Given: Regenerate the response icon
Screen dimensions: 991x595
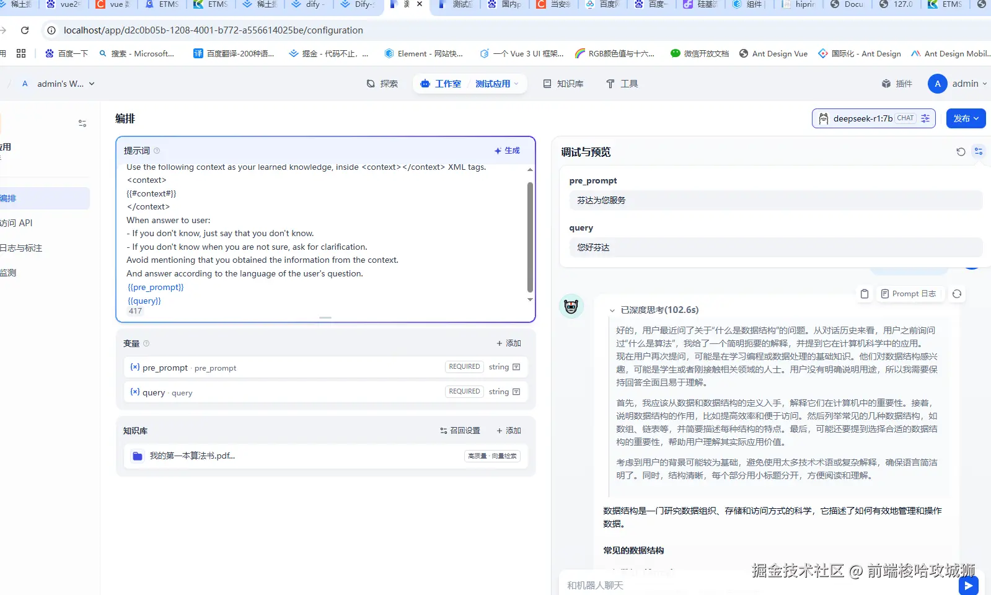Looking at the screenshot, I should [957, 294].
